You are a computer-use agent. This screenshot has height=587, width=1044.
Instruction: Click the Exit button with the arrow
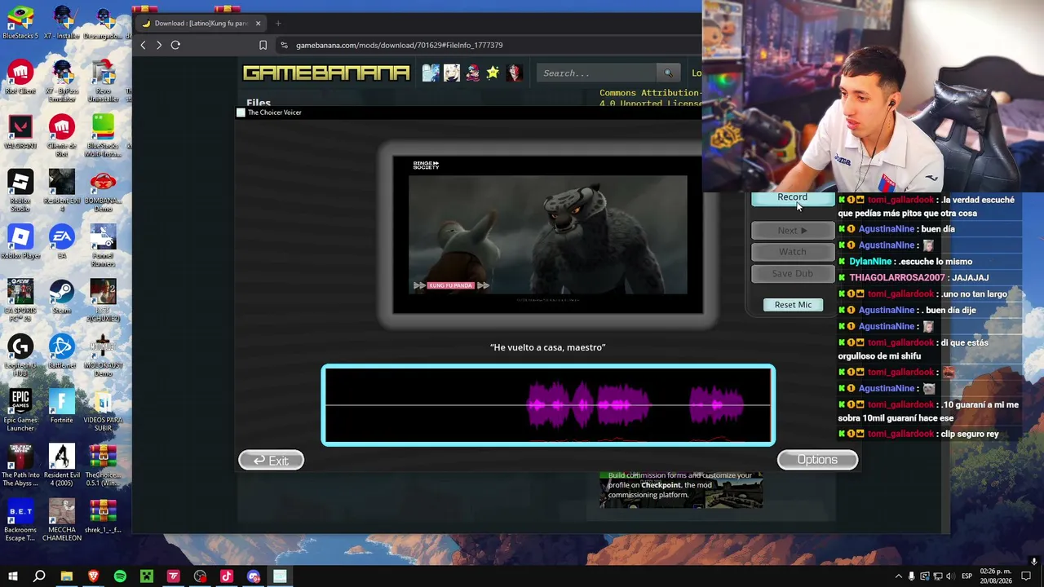click(x=271, y=461)
